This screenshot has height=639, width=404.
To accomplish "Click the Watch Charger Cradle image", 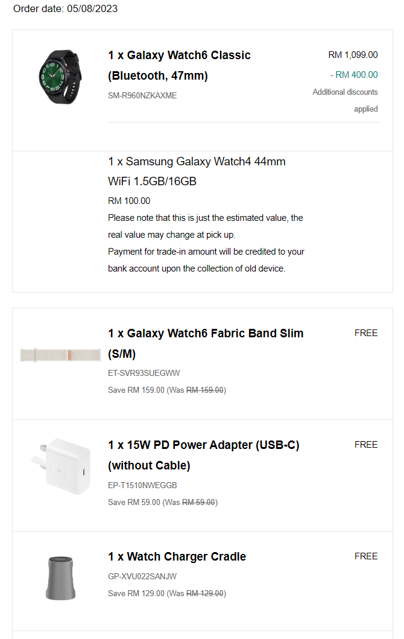I will coord(60,577).
